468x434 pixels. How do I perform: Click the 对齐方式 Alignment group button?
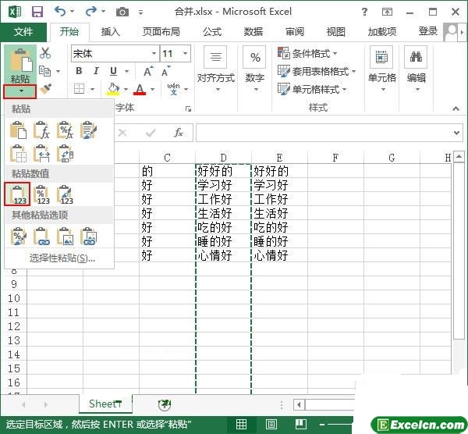216,70
